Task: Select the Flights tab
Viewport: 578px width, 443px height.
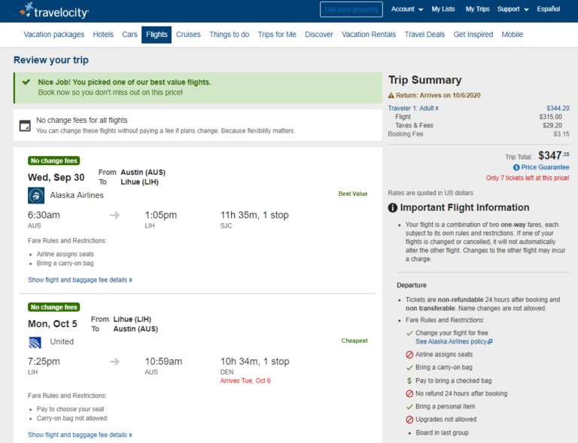Action: [157, 35]
